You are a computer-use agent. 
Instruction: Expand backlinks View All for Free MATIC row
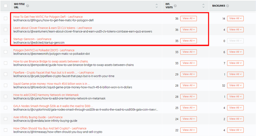click(x=235, y=19)
